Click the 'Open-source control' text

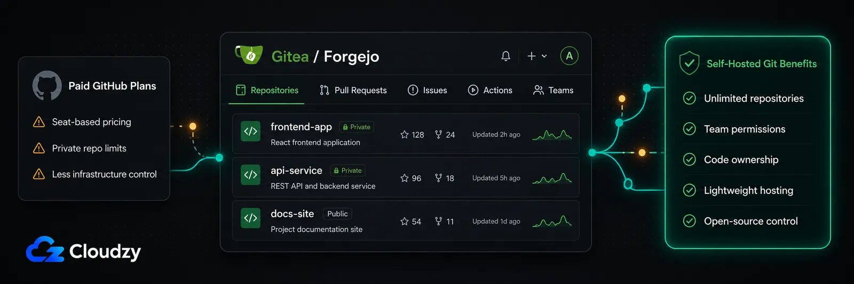pyautogui.click(x=750, y=221)
